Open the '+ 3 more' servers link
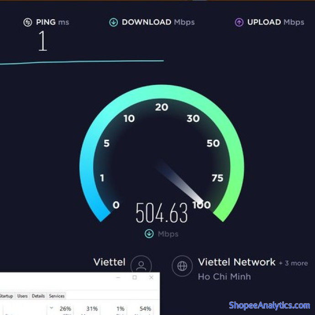 click(x=293, y=263)
